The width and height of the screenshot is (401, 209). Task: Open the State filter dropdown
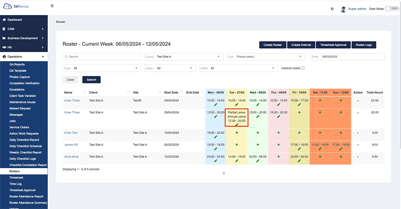click(x=170, y=68)
